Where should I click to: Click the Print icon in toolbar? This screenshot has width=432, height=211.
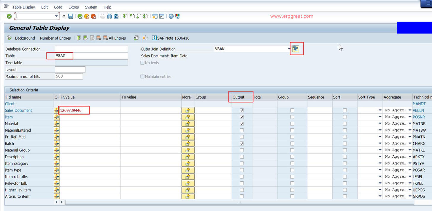point(103,16)
